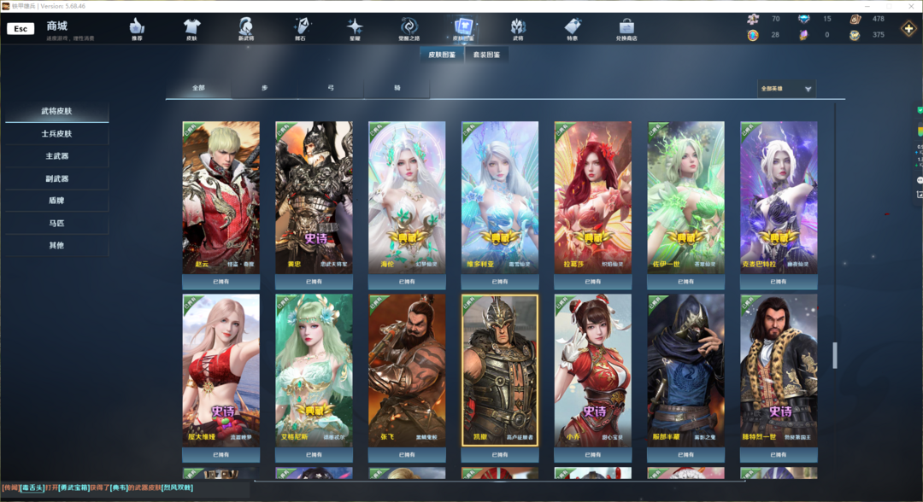The height and width of the screenshot is (502, 923).
Task: Open the 武将 (Generals) armor icon
Action: click(x=518, y=29)
